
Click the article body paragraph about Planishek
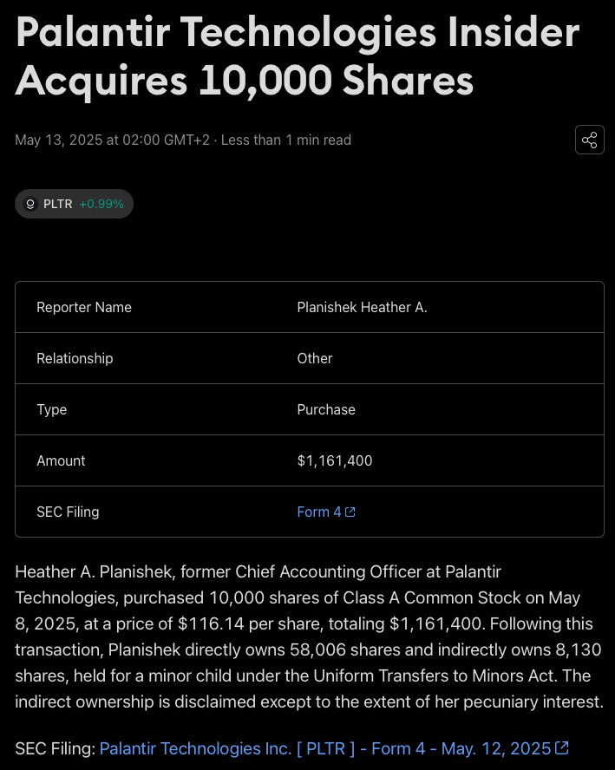(309, 636)
